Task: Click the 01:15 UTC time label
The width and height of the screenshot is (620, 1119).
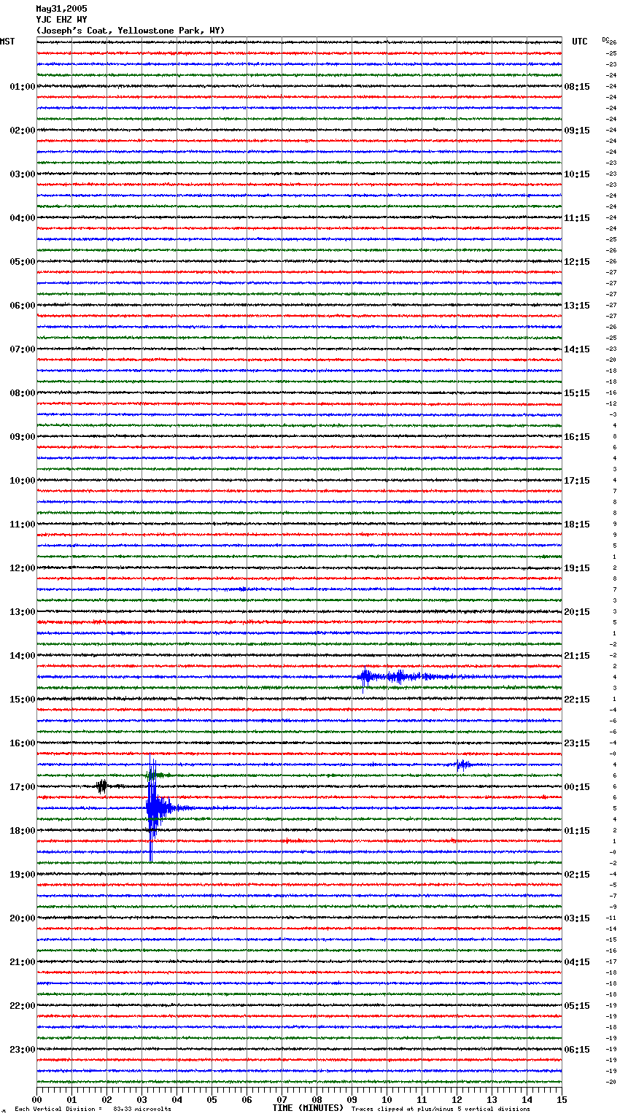Action: pos(577,831)
